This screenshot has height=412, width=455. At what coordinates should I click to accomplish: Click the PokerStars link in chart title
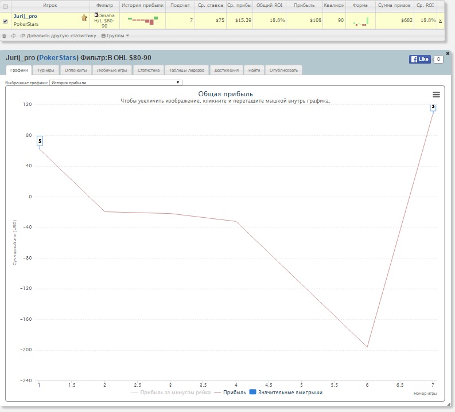57,58
